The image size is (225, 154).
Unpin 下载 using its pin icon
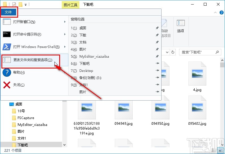[157, 35]
